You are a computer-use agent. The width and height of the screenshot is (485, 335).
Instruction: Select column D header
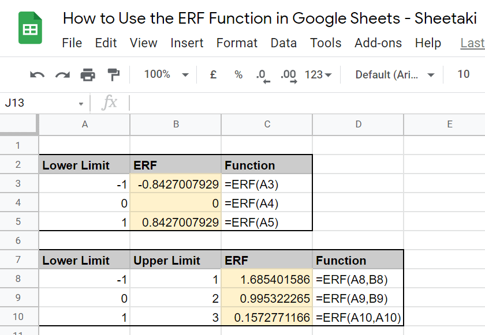coord(358,125)
